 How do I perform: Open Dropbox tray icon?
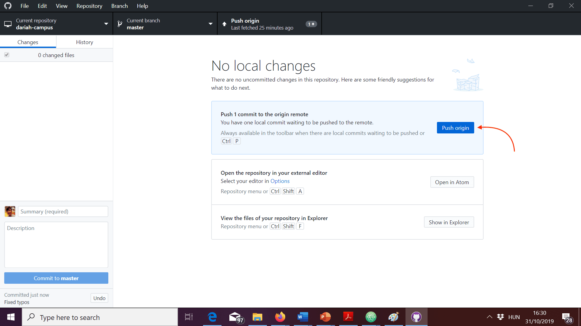point(501,317)
